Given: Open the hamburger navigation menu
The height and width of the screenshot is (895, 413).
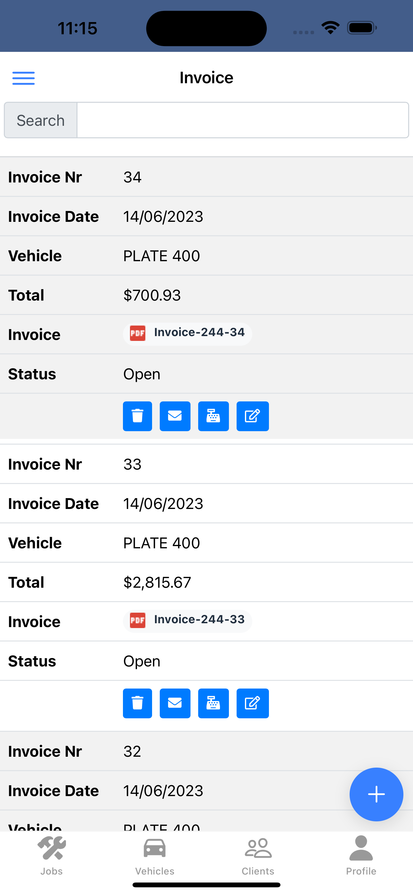Looking at the screenshot, I should coord(23,78).
